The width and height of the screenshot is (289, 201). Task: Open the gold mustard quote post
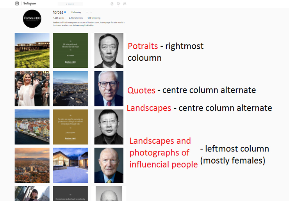click(x=70, y=127)
